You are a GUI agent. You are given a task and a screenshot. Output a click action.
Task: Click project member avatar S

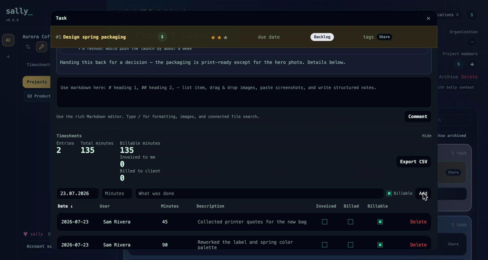459,64
